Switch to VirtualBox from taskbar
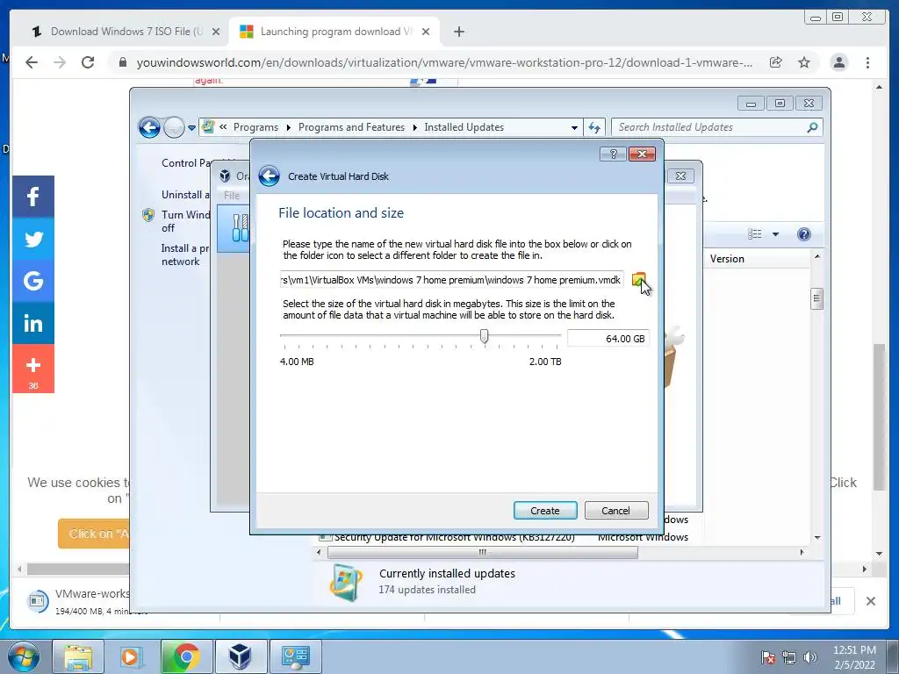The image size is (899, 674). coord(241,656)
